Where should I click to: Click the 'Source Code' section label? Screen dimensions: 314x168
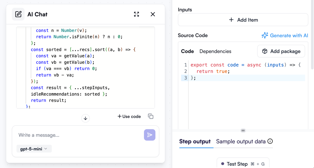(x=193, y=35)
